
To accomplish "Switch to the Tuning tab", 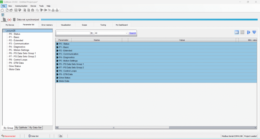I will [103, 25].
